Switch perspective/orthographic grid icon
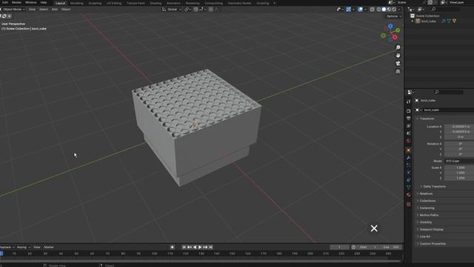This screenshot has height=267, width=474. (398, 71)
